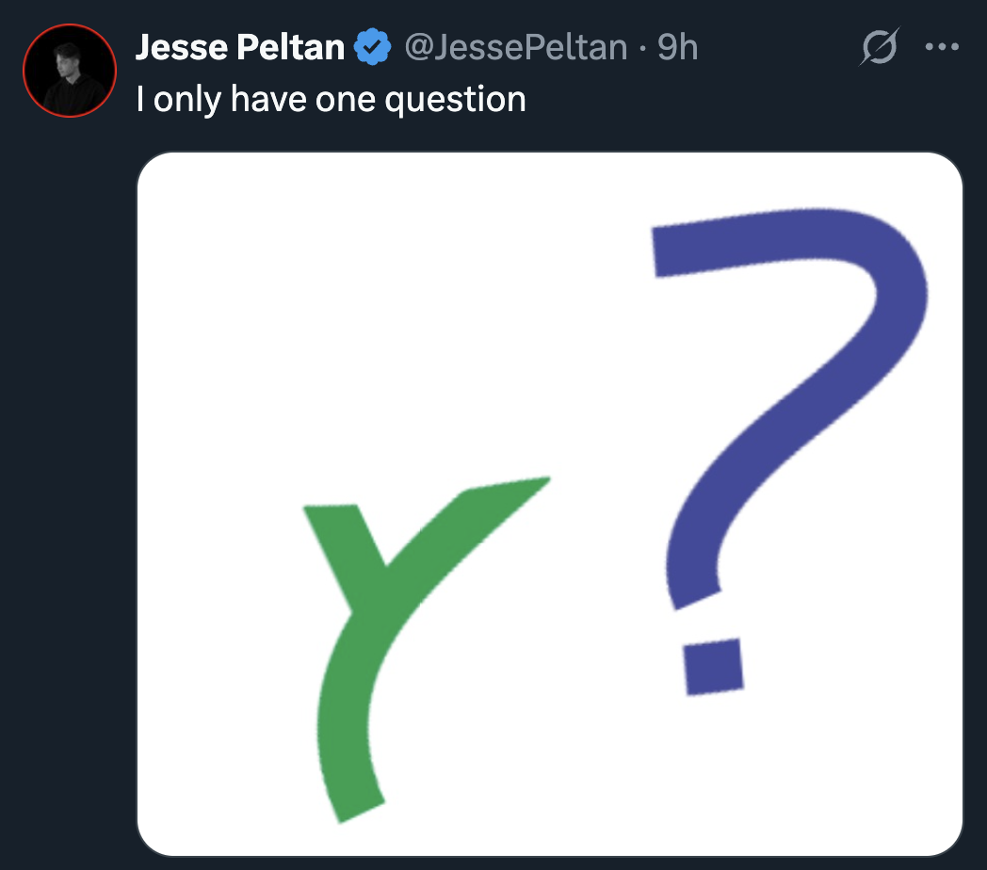Click the separator dot before 9h

point(642,48)
